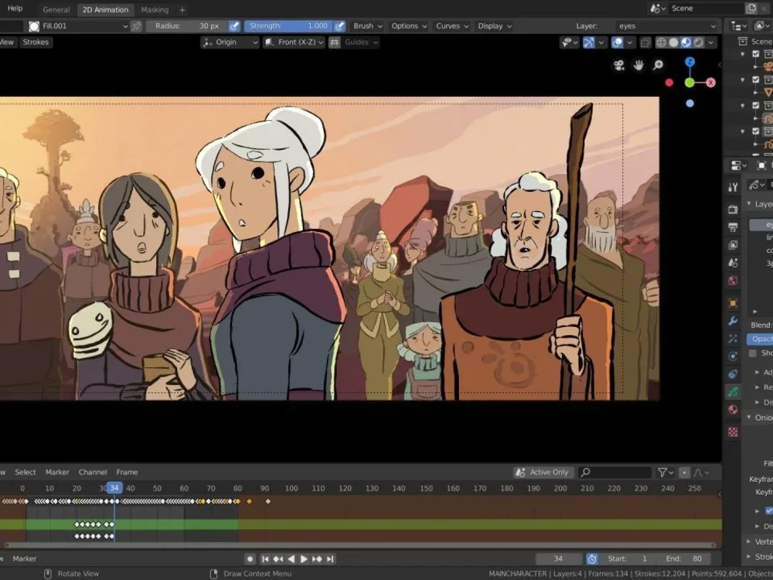
Task: Click the Fill.001 brush icon
Action: (x=34, y=26)
